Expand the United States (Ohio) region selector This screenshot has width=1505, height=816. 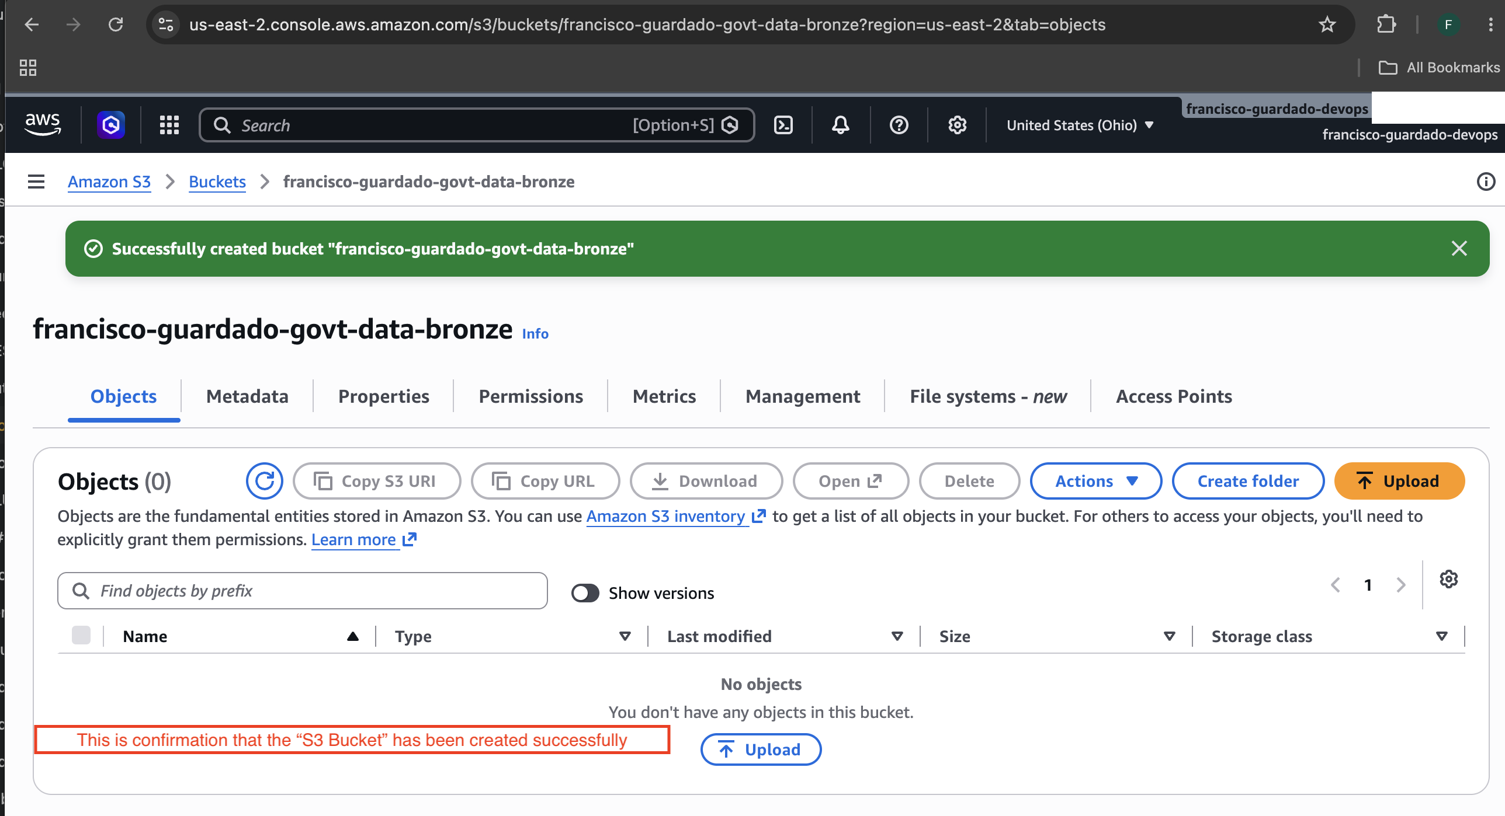click(x=1080, y=125)
